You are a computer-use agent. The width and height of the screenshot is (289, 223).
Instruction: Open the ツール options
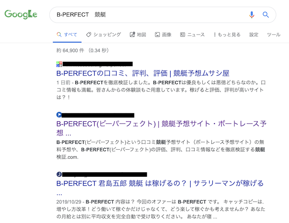tap(274, 35)
